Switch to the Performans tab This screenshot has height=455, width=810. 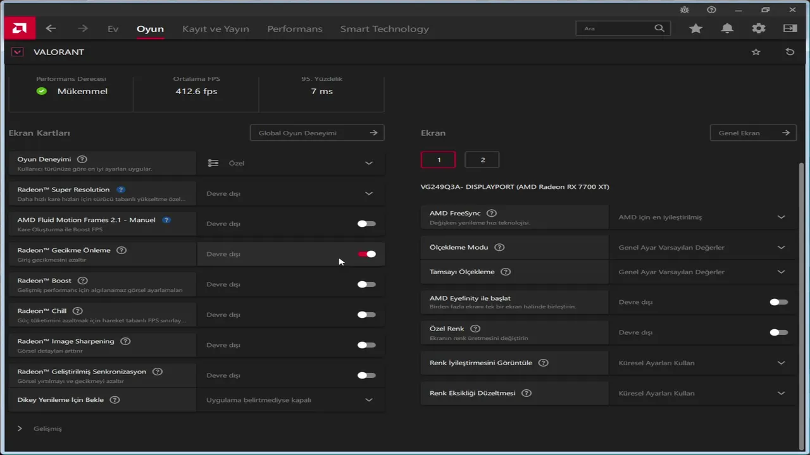[294, 28]
